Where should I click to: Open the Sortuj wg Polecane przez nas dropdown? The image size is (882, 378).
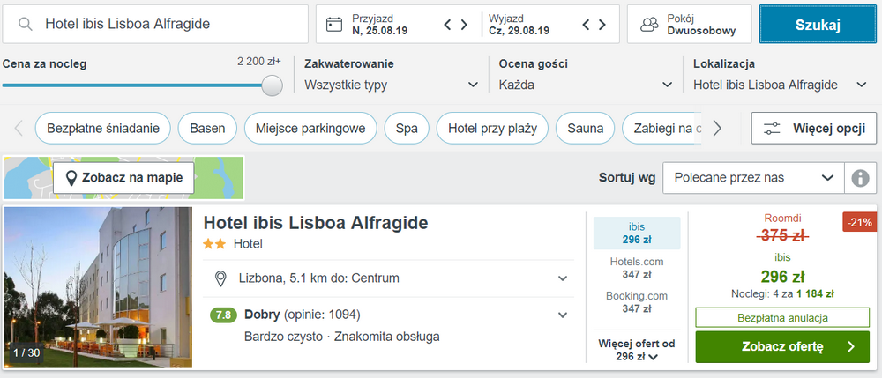tap(754, 178)
